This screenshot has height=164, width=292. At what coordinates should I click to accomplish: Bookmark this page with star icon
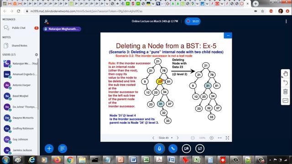tap(262, 11)
